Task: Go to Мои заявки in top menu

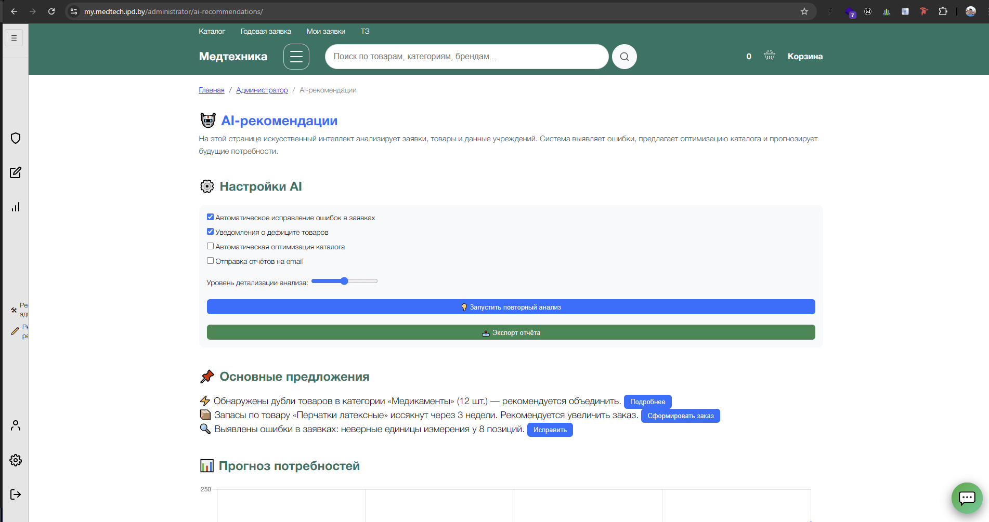Action: click(326, 32)
